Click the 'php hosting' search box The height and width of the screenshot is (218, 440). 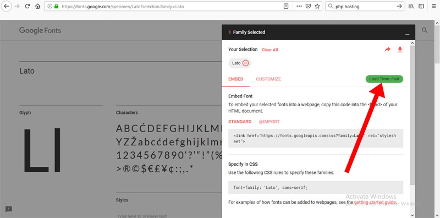coord(365,6)
